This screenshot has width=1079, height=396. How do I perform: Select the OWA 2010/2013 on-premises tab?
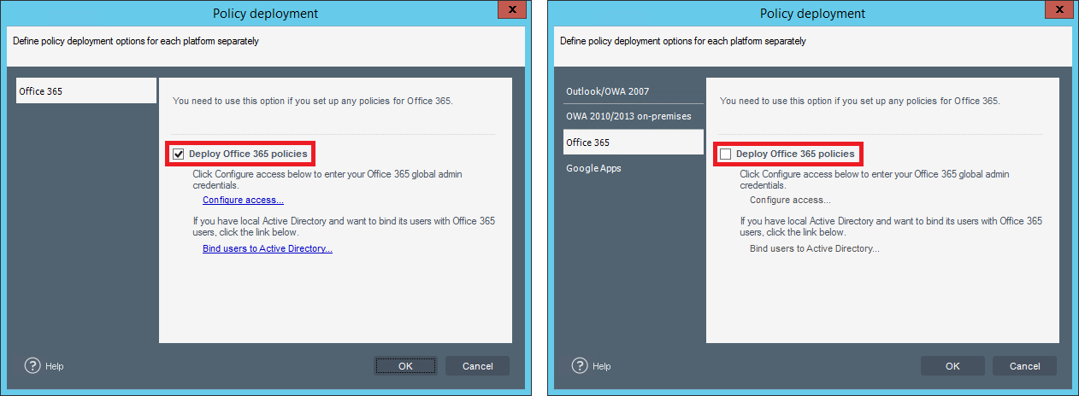coord(634,117)
